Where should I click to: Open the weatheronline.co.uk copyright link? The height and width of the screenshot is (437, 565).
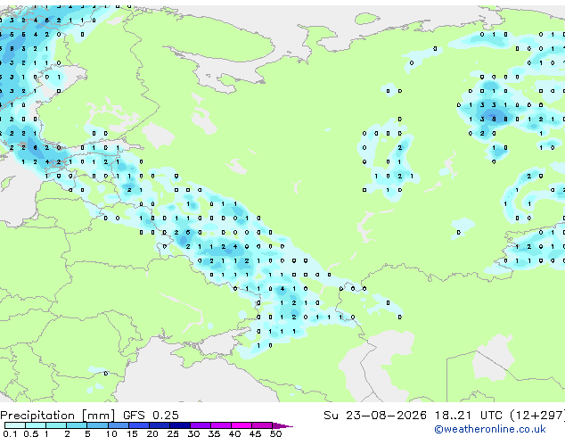[490, 429]
